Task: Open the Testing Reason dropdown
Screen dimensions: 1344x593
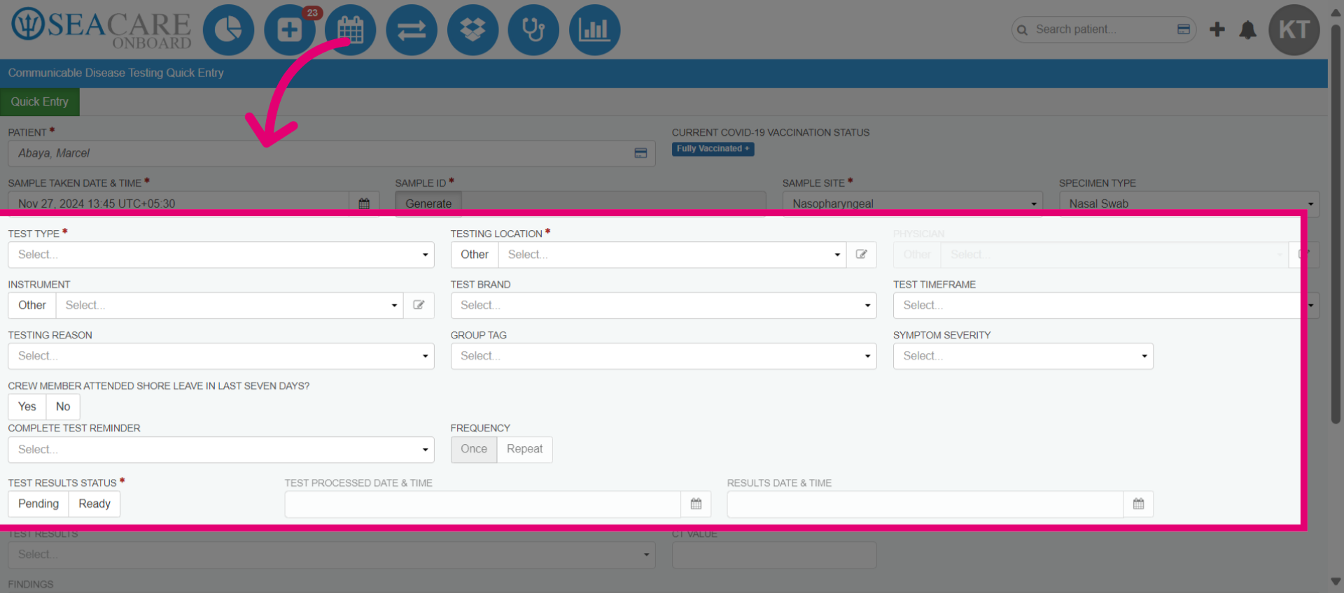Action: tap(221, 356)
